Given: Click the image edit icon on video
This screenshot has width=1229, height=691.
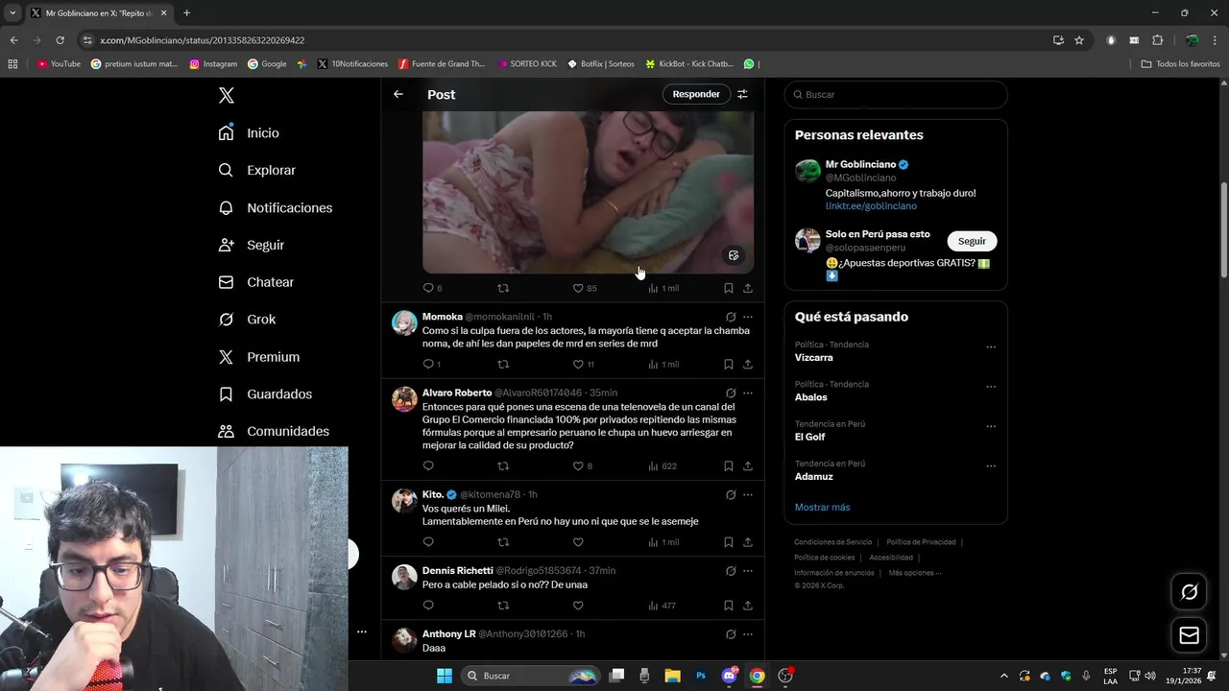Looking at the screenshot, I should (734, 255).
